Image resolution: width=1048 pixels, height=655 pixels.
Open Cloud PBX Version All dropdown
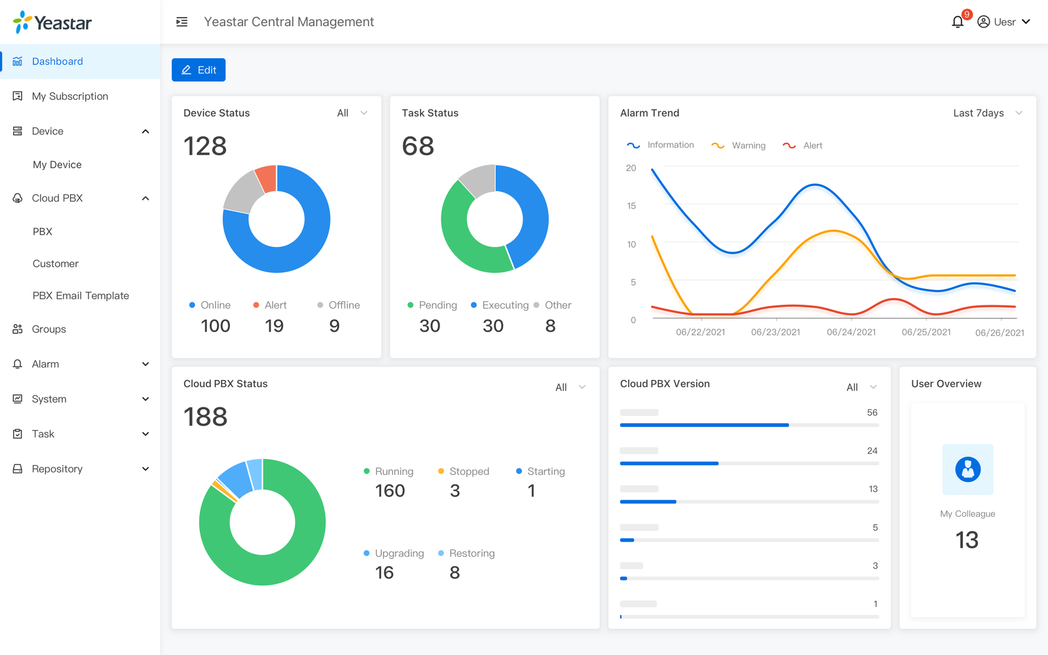coord(861,387)
